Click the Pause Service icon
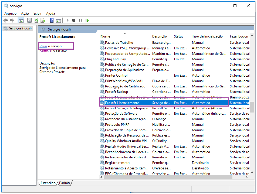257x194 pixels. [x=80, y=20]
